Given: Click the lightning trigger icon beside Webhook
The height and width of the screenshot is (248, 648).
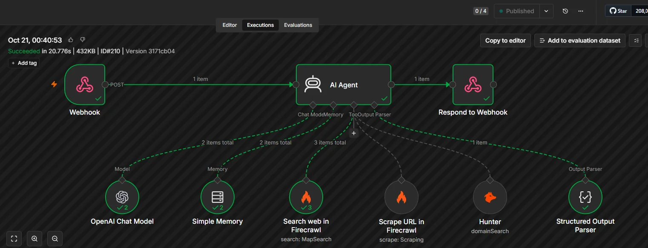Looking at the screenshot, I should [x=54, y=84].
